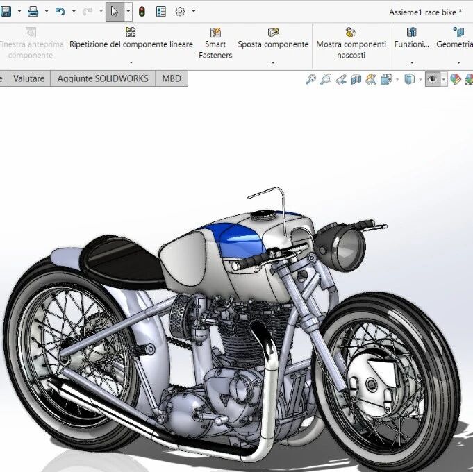Open the Options gear icon
Image resolution: width=473 pixels, height=472 pixels.
pos(180,12)
